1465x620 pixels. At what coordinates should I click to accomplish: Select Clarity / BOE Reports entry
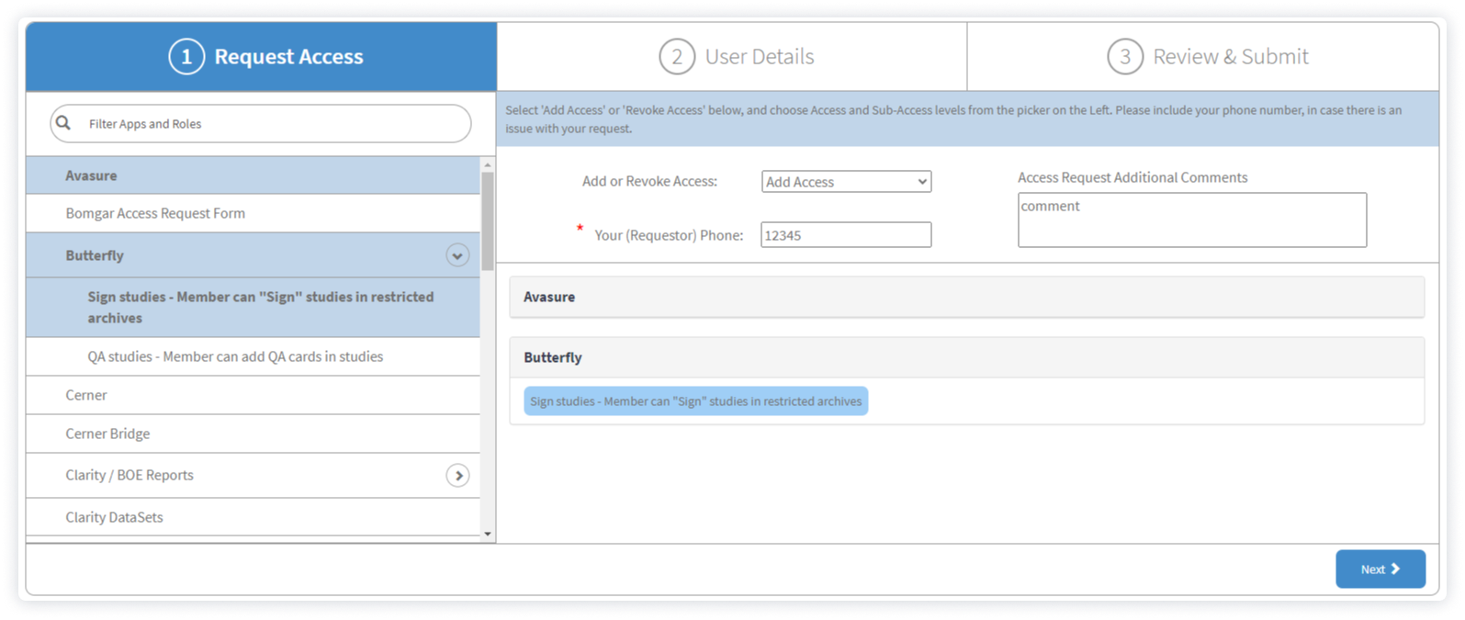(253, 475)
